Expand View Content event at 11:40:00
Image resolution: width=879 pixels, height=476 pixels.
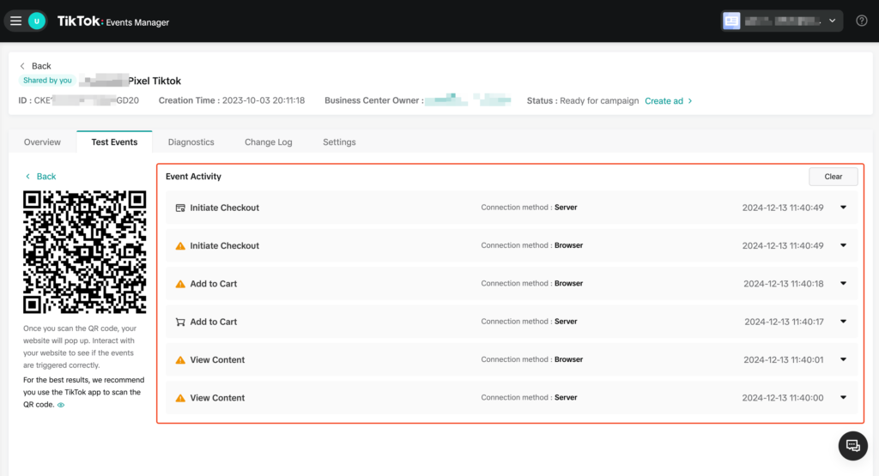point(843,398)
